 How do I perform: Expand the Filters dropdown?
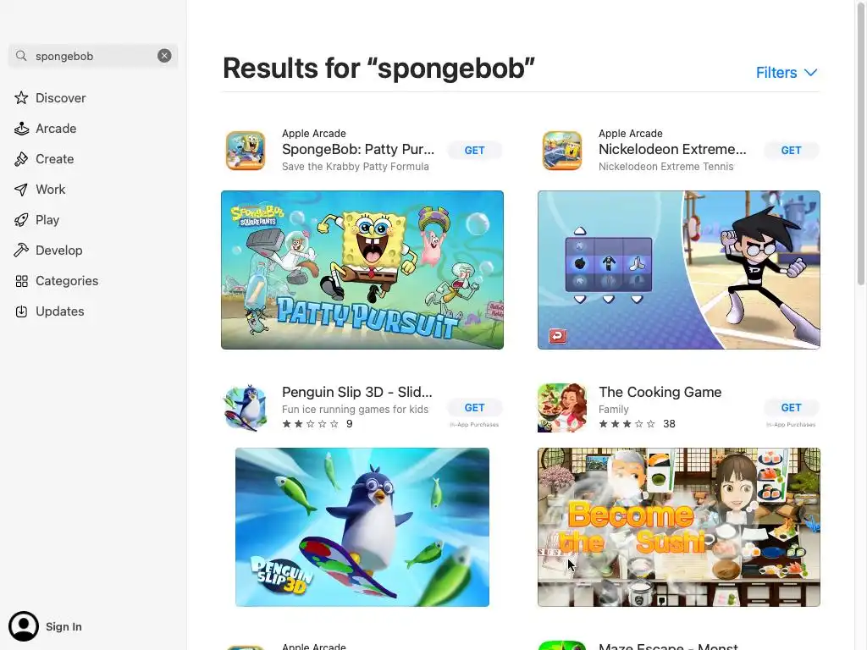click(x=787, y=73)
